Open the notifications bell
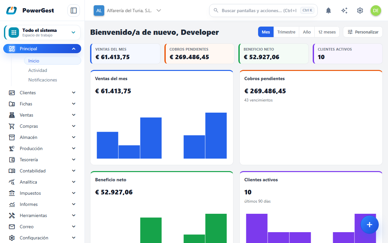 [328, 11]
